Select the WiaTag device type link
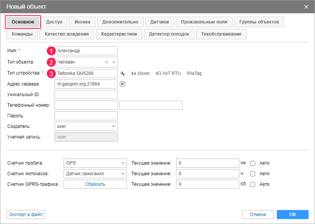315x224 pixels. pyautogui.click(x=194, y=73)
